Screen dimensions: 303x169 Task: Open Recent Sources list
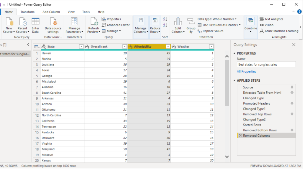(x=22, y=25)
